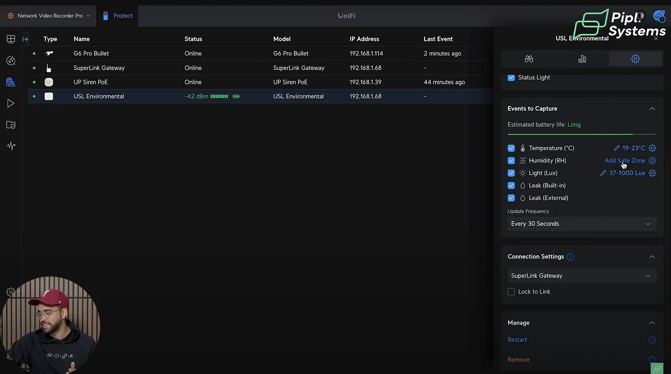Open the Find Anything radar icon in sidebar
671x374 pixels.
point(11,60)
